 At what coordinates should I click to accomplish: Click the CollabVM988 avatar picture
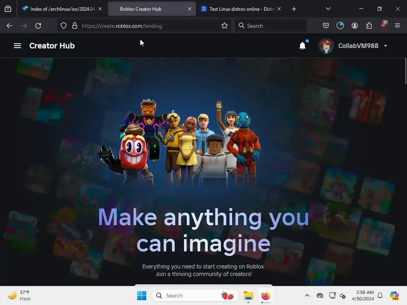326,46
